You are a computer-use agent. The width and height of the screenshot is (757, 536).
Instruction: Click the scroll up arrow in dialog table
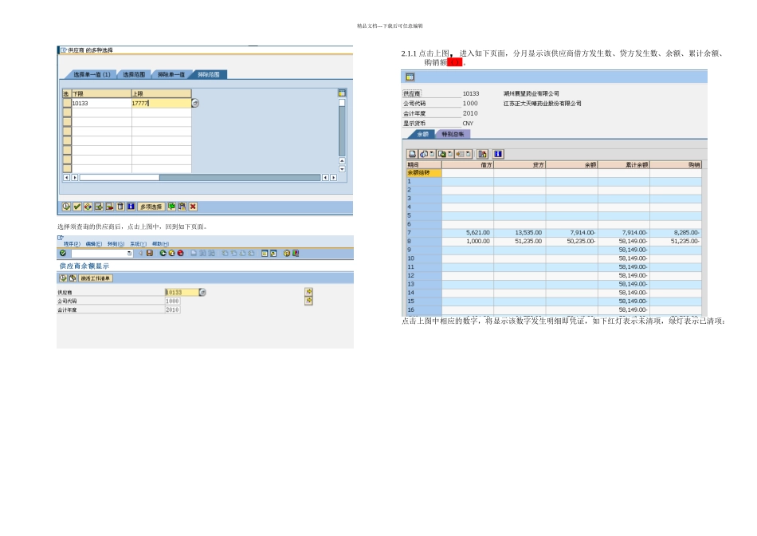[x=342, y=160]
